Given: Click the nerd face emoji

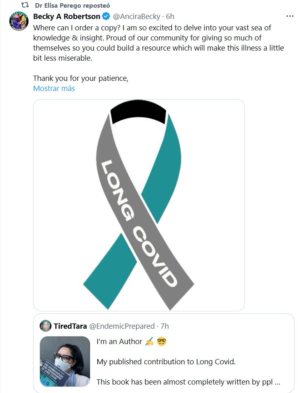Looking at the screenshot, I should click(162, 342).
